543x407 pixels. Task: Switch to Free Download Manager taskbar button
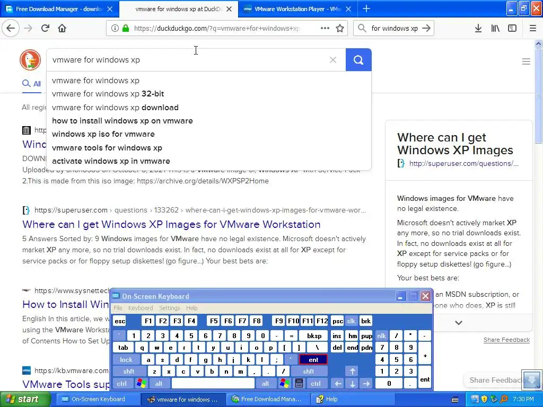tap(267, 400)
